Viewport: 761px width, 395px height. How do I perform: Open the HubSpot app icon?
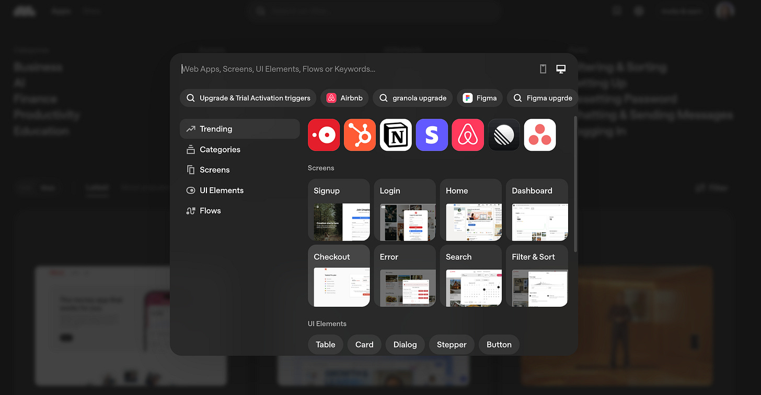[x=360, y=135]
